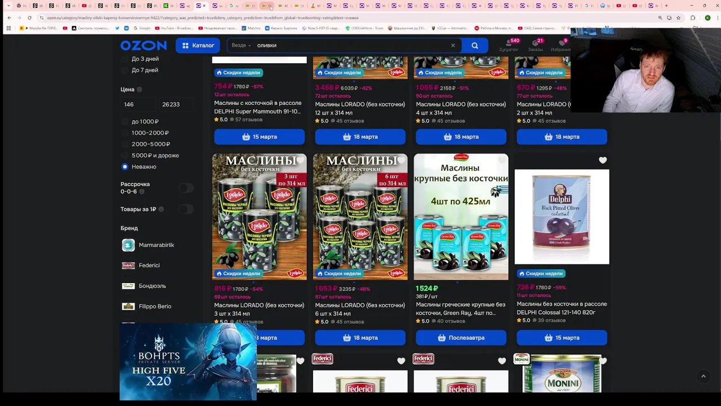The image size is (721, 406).
Task: Open Green Ray 4шт по 425мл product image
Action: pos(461,217)
